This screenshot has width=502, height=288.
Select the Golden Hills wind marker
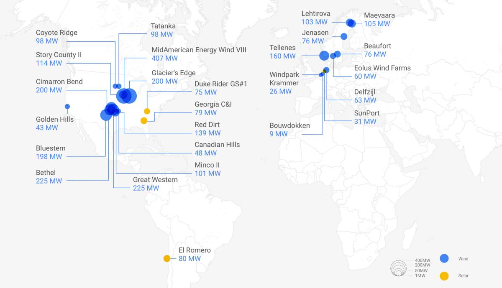point(67,106)
